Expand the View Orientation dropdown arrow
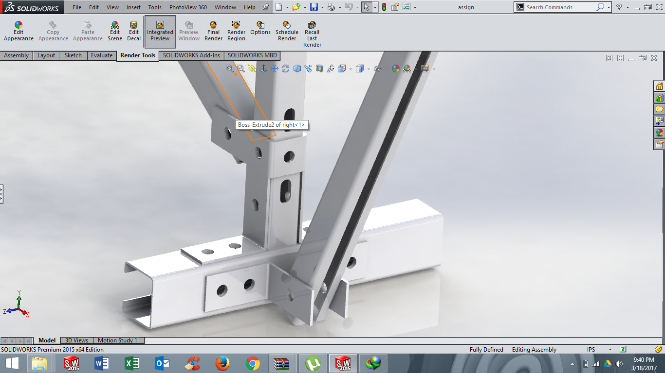Viewport: 665px width, 373px height. point(351,69)
